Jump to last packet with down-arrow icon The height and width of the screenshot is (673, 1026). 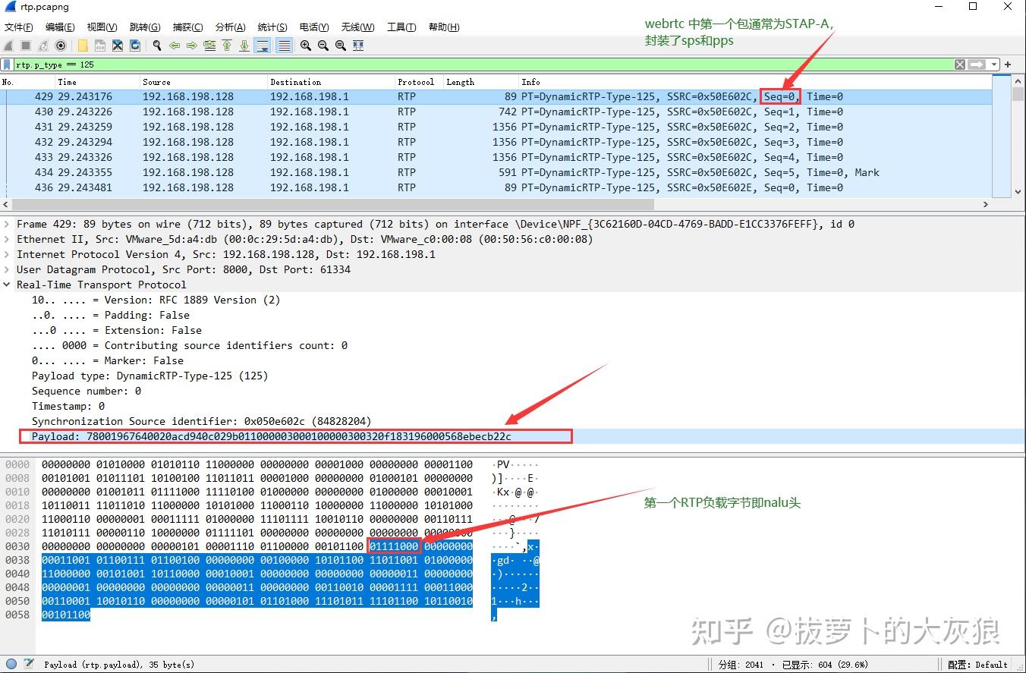244,46
